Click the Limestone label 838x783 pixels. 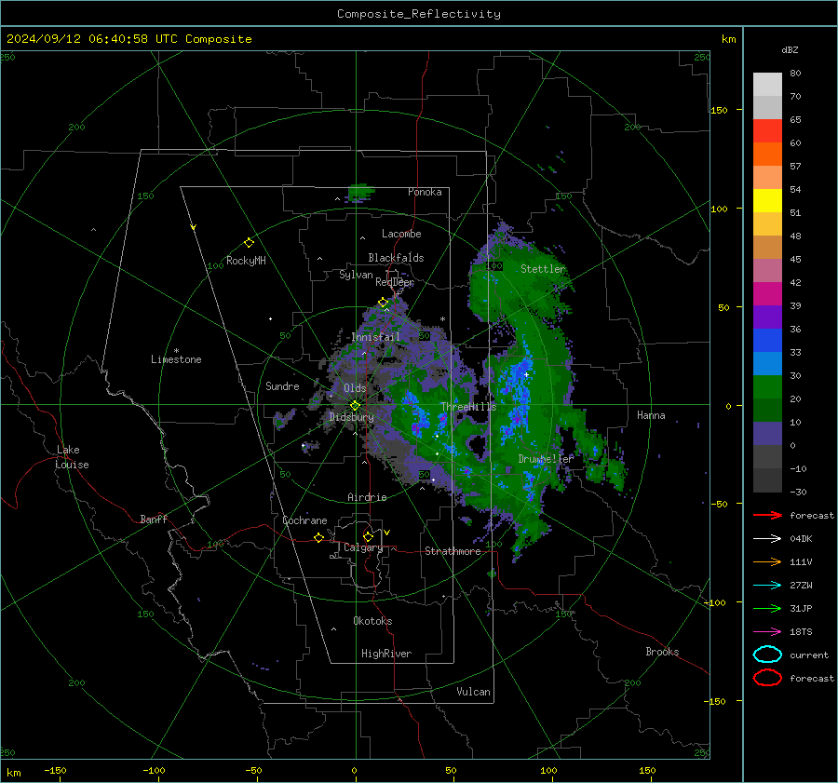pos(176,359)
